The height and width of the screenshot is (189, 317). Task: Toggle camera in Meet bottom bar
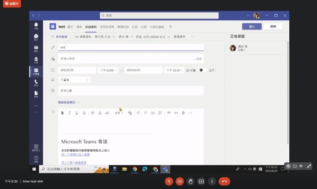pyautogui.click(x=179, y=181)
